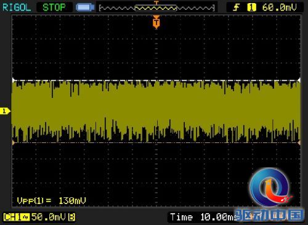Screen dimensions: 308x225
Task: Click the blue battery status icon
Action: coord(85,7)
